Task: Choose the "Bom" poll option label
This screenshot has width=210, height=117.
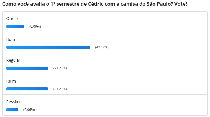Action: [11, 40]
